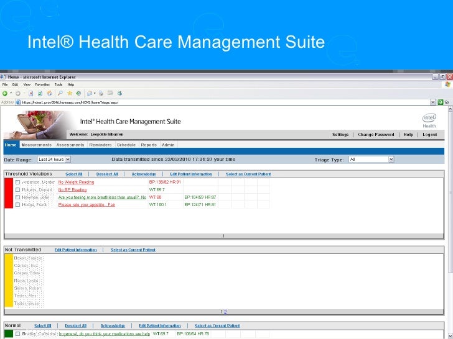Image resolution: width=453 pixels, height=339 pixels.
Task: Switch to the Reminders tab
Action: pos(100,145)
